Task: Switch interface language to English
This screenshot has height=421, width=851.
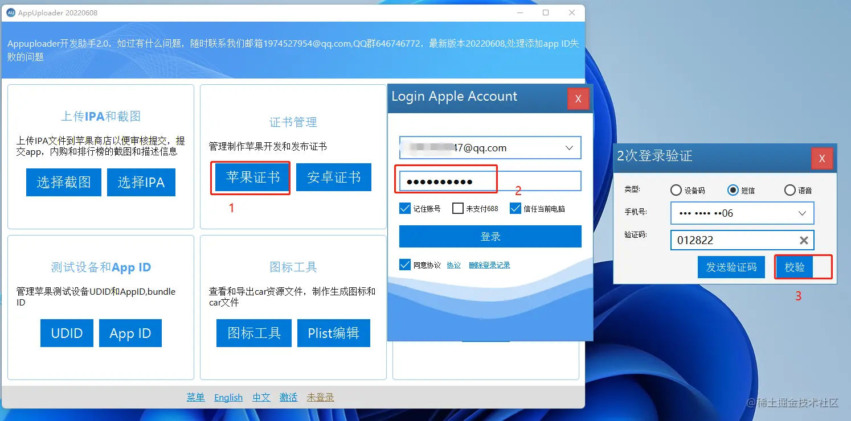Action: click(x=228, y=397)
